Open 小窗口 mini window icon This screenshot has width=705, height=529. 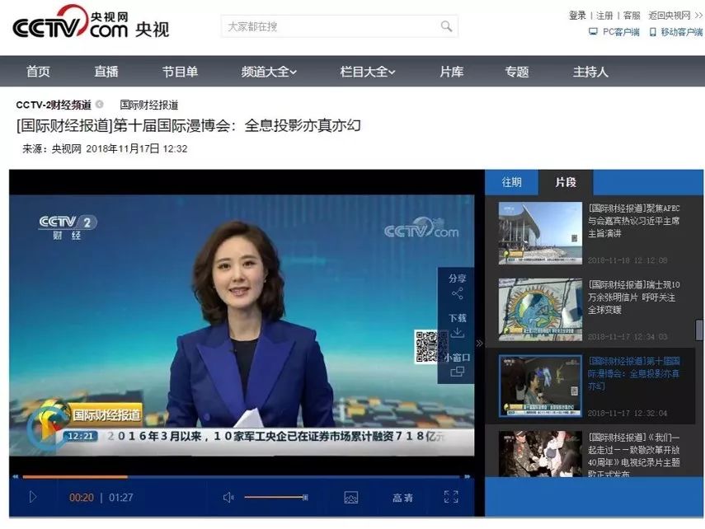pos(458,372)
